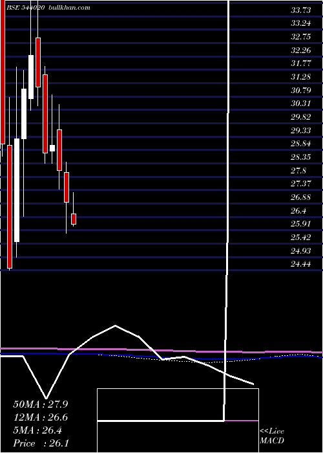Click the 29.82 price axis label
The height and width of the screenshot is (453, 323).
tap(301, 117)
